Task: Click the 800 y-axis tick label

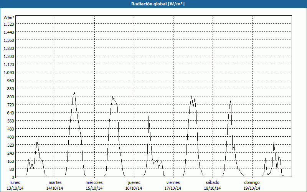Action: pos(10,96)
